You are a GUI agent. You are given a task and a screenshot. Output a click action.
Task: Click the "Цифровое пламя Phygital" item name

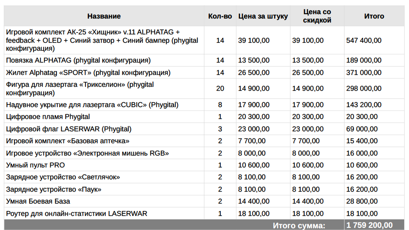[48, 117]
